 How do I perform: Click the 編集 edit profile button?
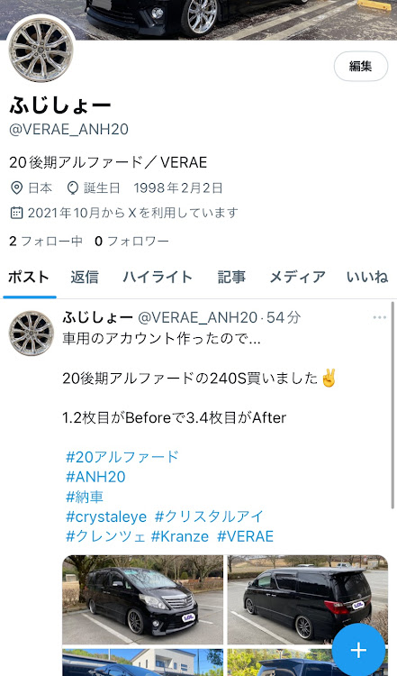coord(361,66)
